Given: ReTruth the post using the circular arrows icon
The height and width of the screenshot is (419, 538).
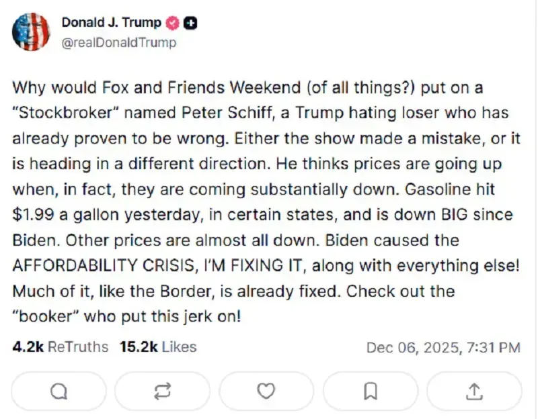Looking at the screenshot, I should pyautogui.click(x=163, y=390).
